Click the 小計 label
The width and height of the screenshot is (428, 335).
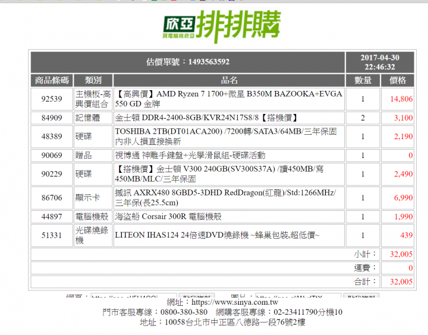(365, 254)
